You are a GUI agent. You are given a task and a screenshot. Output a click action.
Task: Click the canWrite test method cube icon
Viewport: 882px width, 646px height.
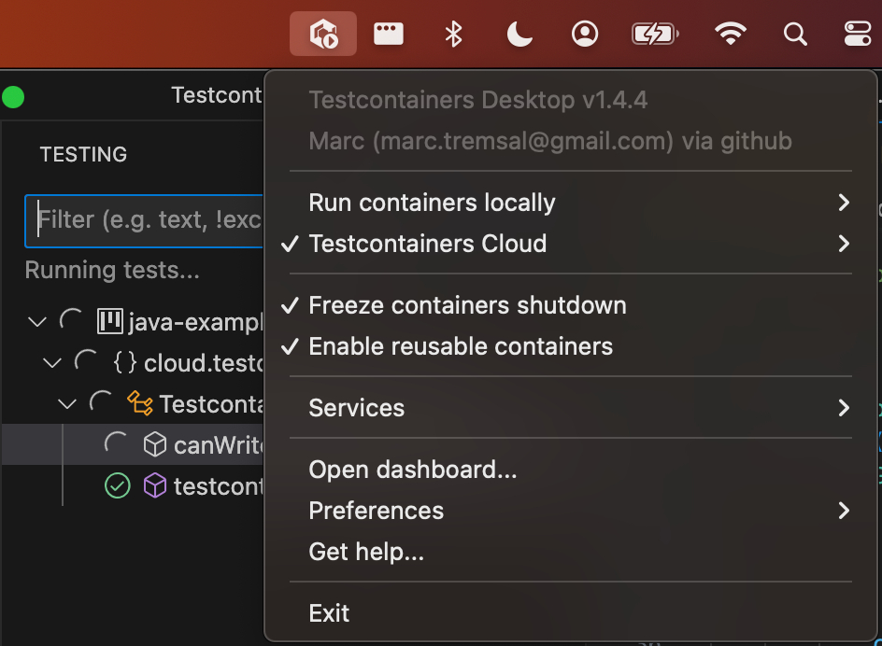(x=155, y=444)
